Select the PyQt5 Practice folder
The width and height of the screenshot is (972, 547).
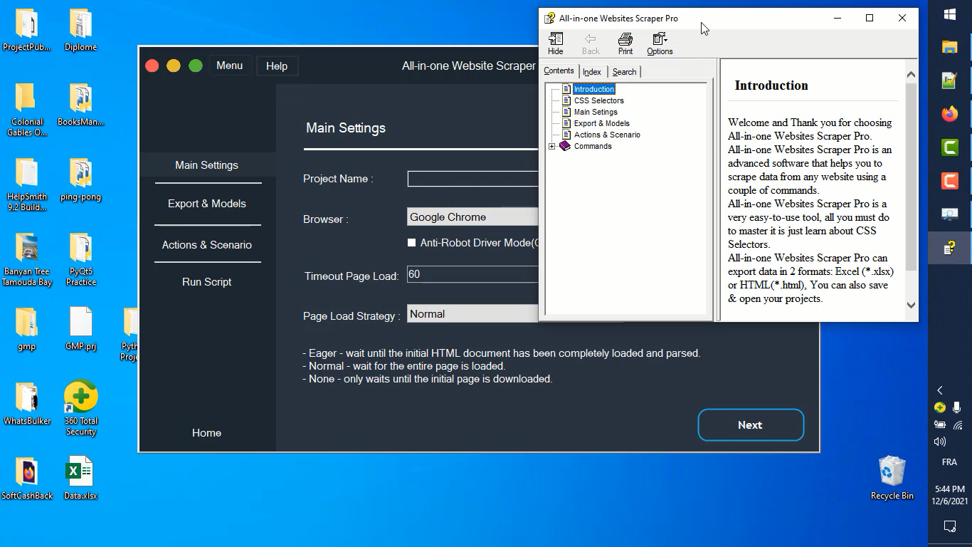point(80,259)
